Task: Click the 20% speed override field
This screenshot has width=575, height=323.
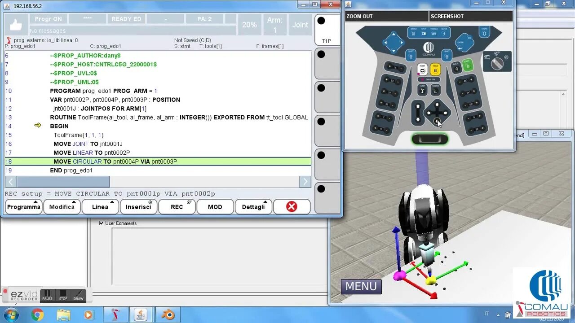Action: (x=249, y=25)
